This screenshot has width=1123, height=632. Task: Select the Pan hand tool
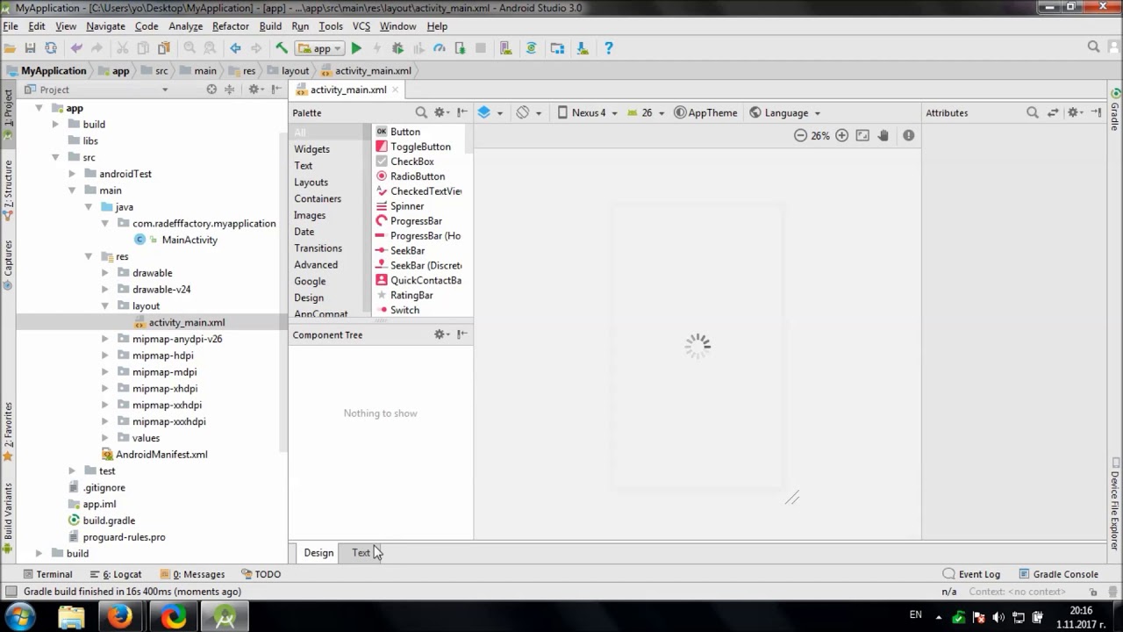883,135
